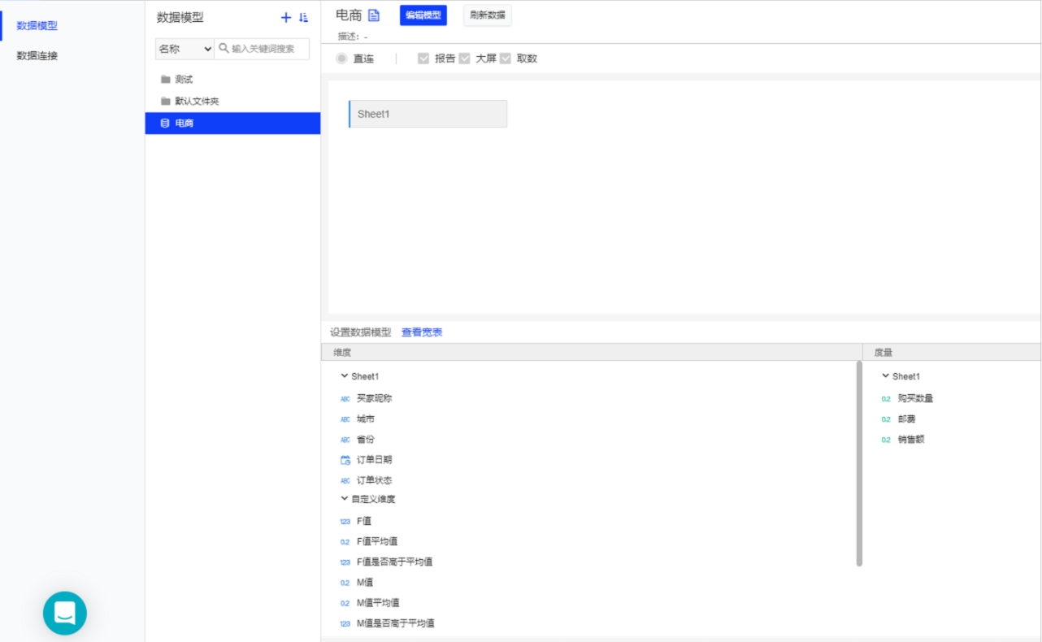Select the F值 custom dimension
Viewport: 1042px width, 642px height.
[x=364, y=522]
